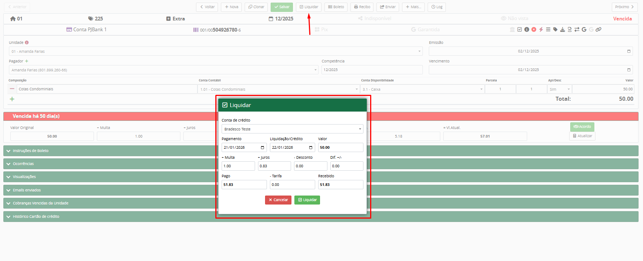The width and height of the screenshot is (643, 261).
Task: Click the lightning bolt icon
Action: point(541,29)
